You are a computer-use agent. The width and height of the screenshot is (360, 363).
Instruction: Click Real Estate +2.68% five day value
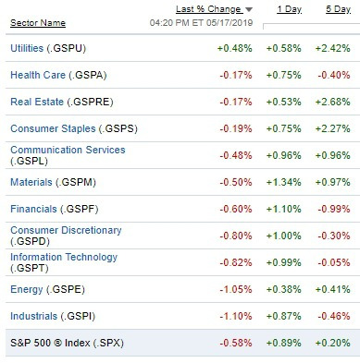[333, 102]
